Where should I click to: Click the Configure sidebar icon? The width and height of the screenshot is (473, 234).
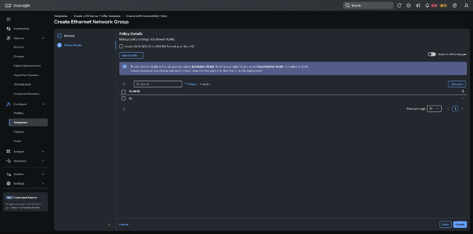pyautogui.click(x=8, y=104)
